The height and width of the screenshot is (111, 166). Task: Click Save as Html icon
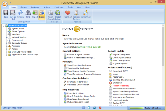pyautogui.click(x=13, y=13)
